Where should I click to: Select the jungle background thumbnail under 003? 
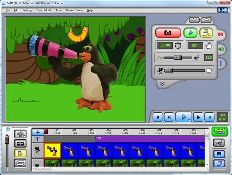pos(86,163)
